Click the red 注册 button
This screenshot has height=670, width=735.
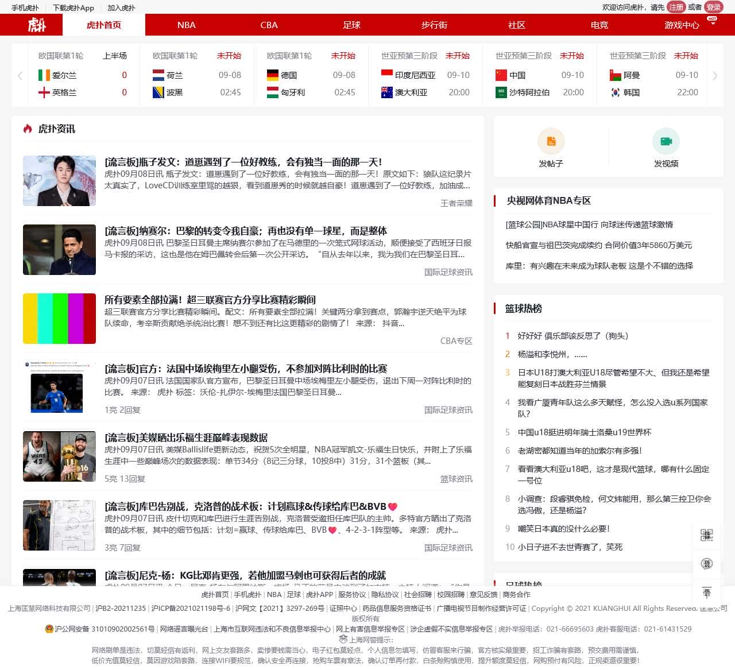pyautogui.click(x=676, y=7)
